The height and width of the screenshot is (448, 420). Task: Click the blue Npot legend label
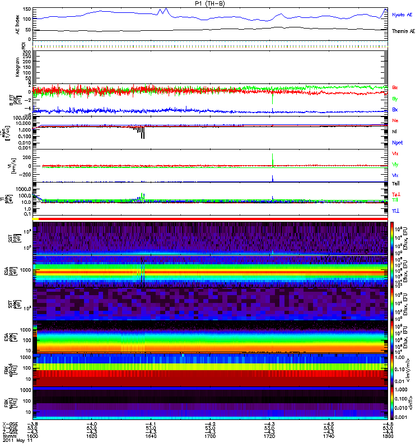point(397,143)
